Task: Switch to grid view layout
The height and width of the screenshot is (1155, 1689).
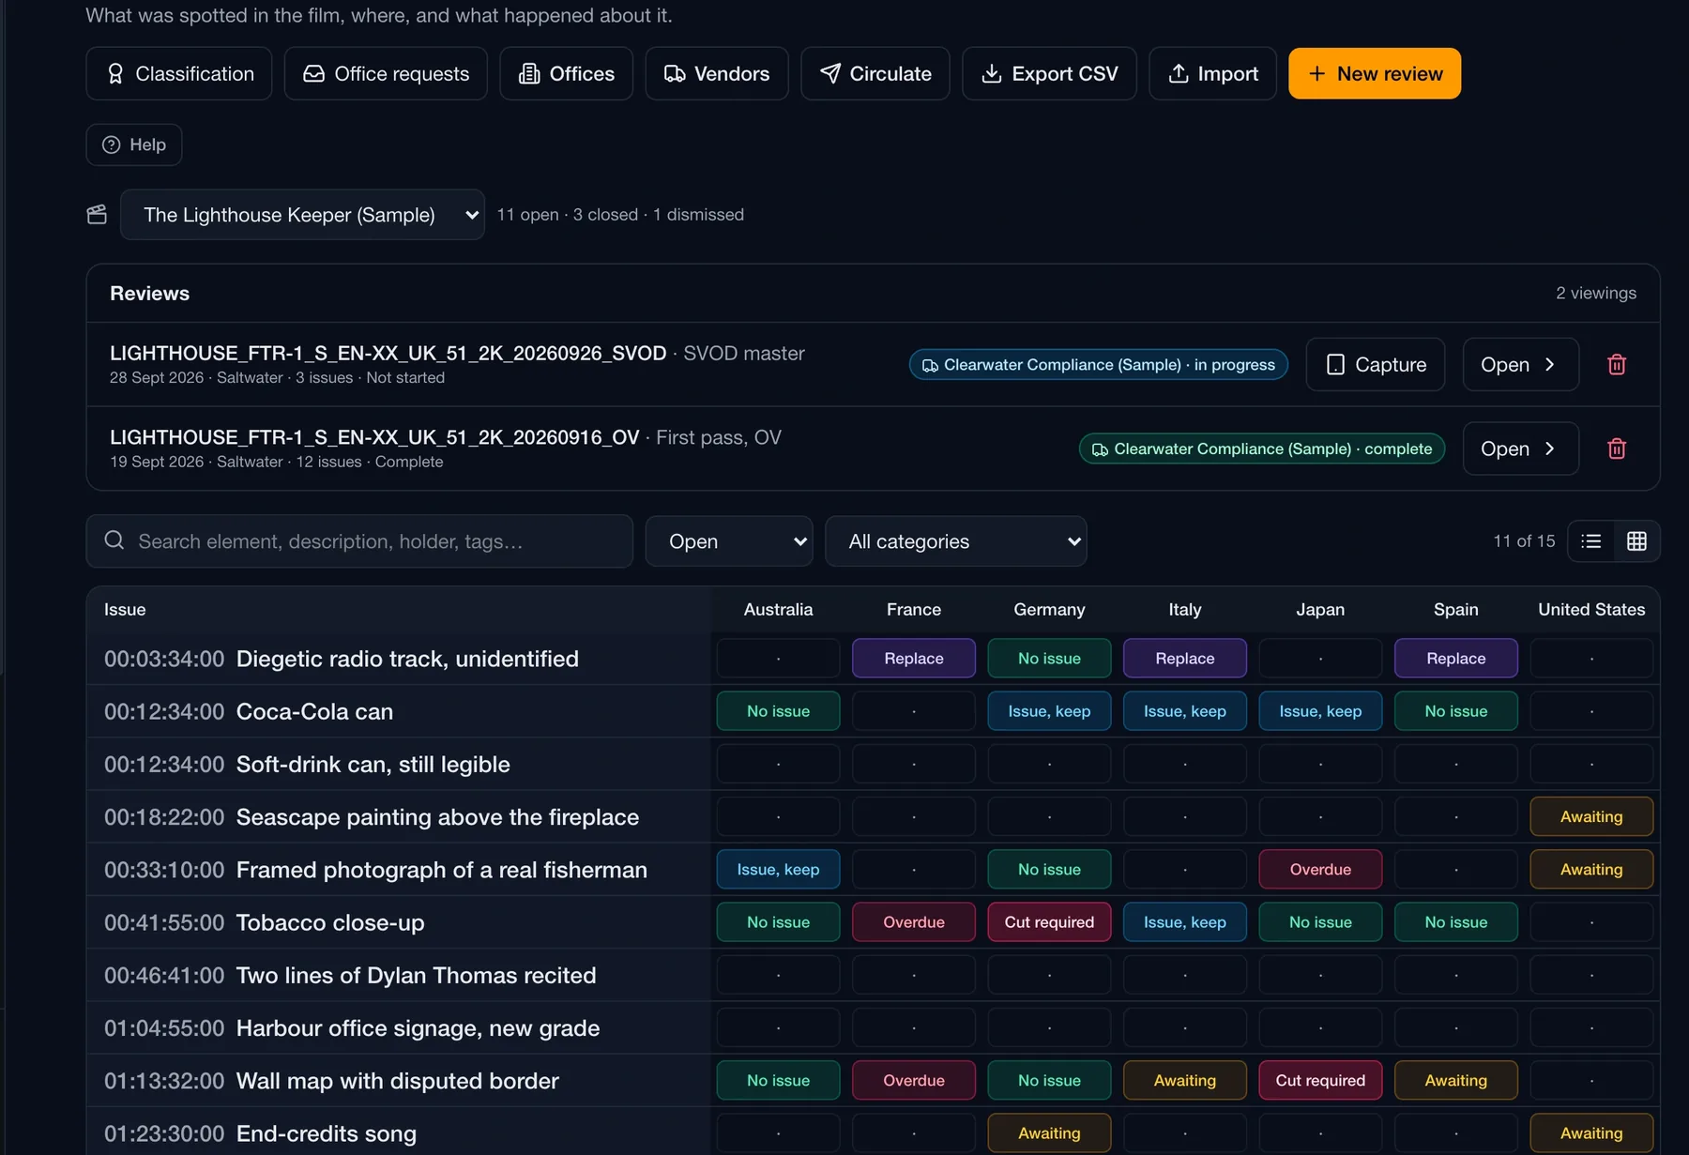Action: pos(1636,541)
